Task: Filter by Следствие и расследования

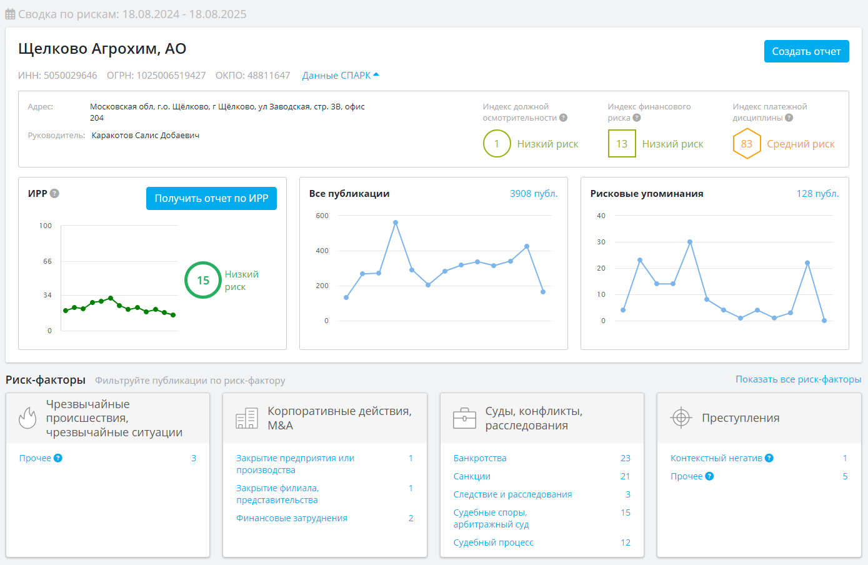Action: pyautogui.click(x=512, y=494)
